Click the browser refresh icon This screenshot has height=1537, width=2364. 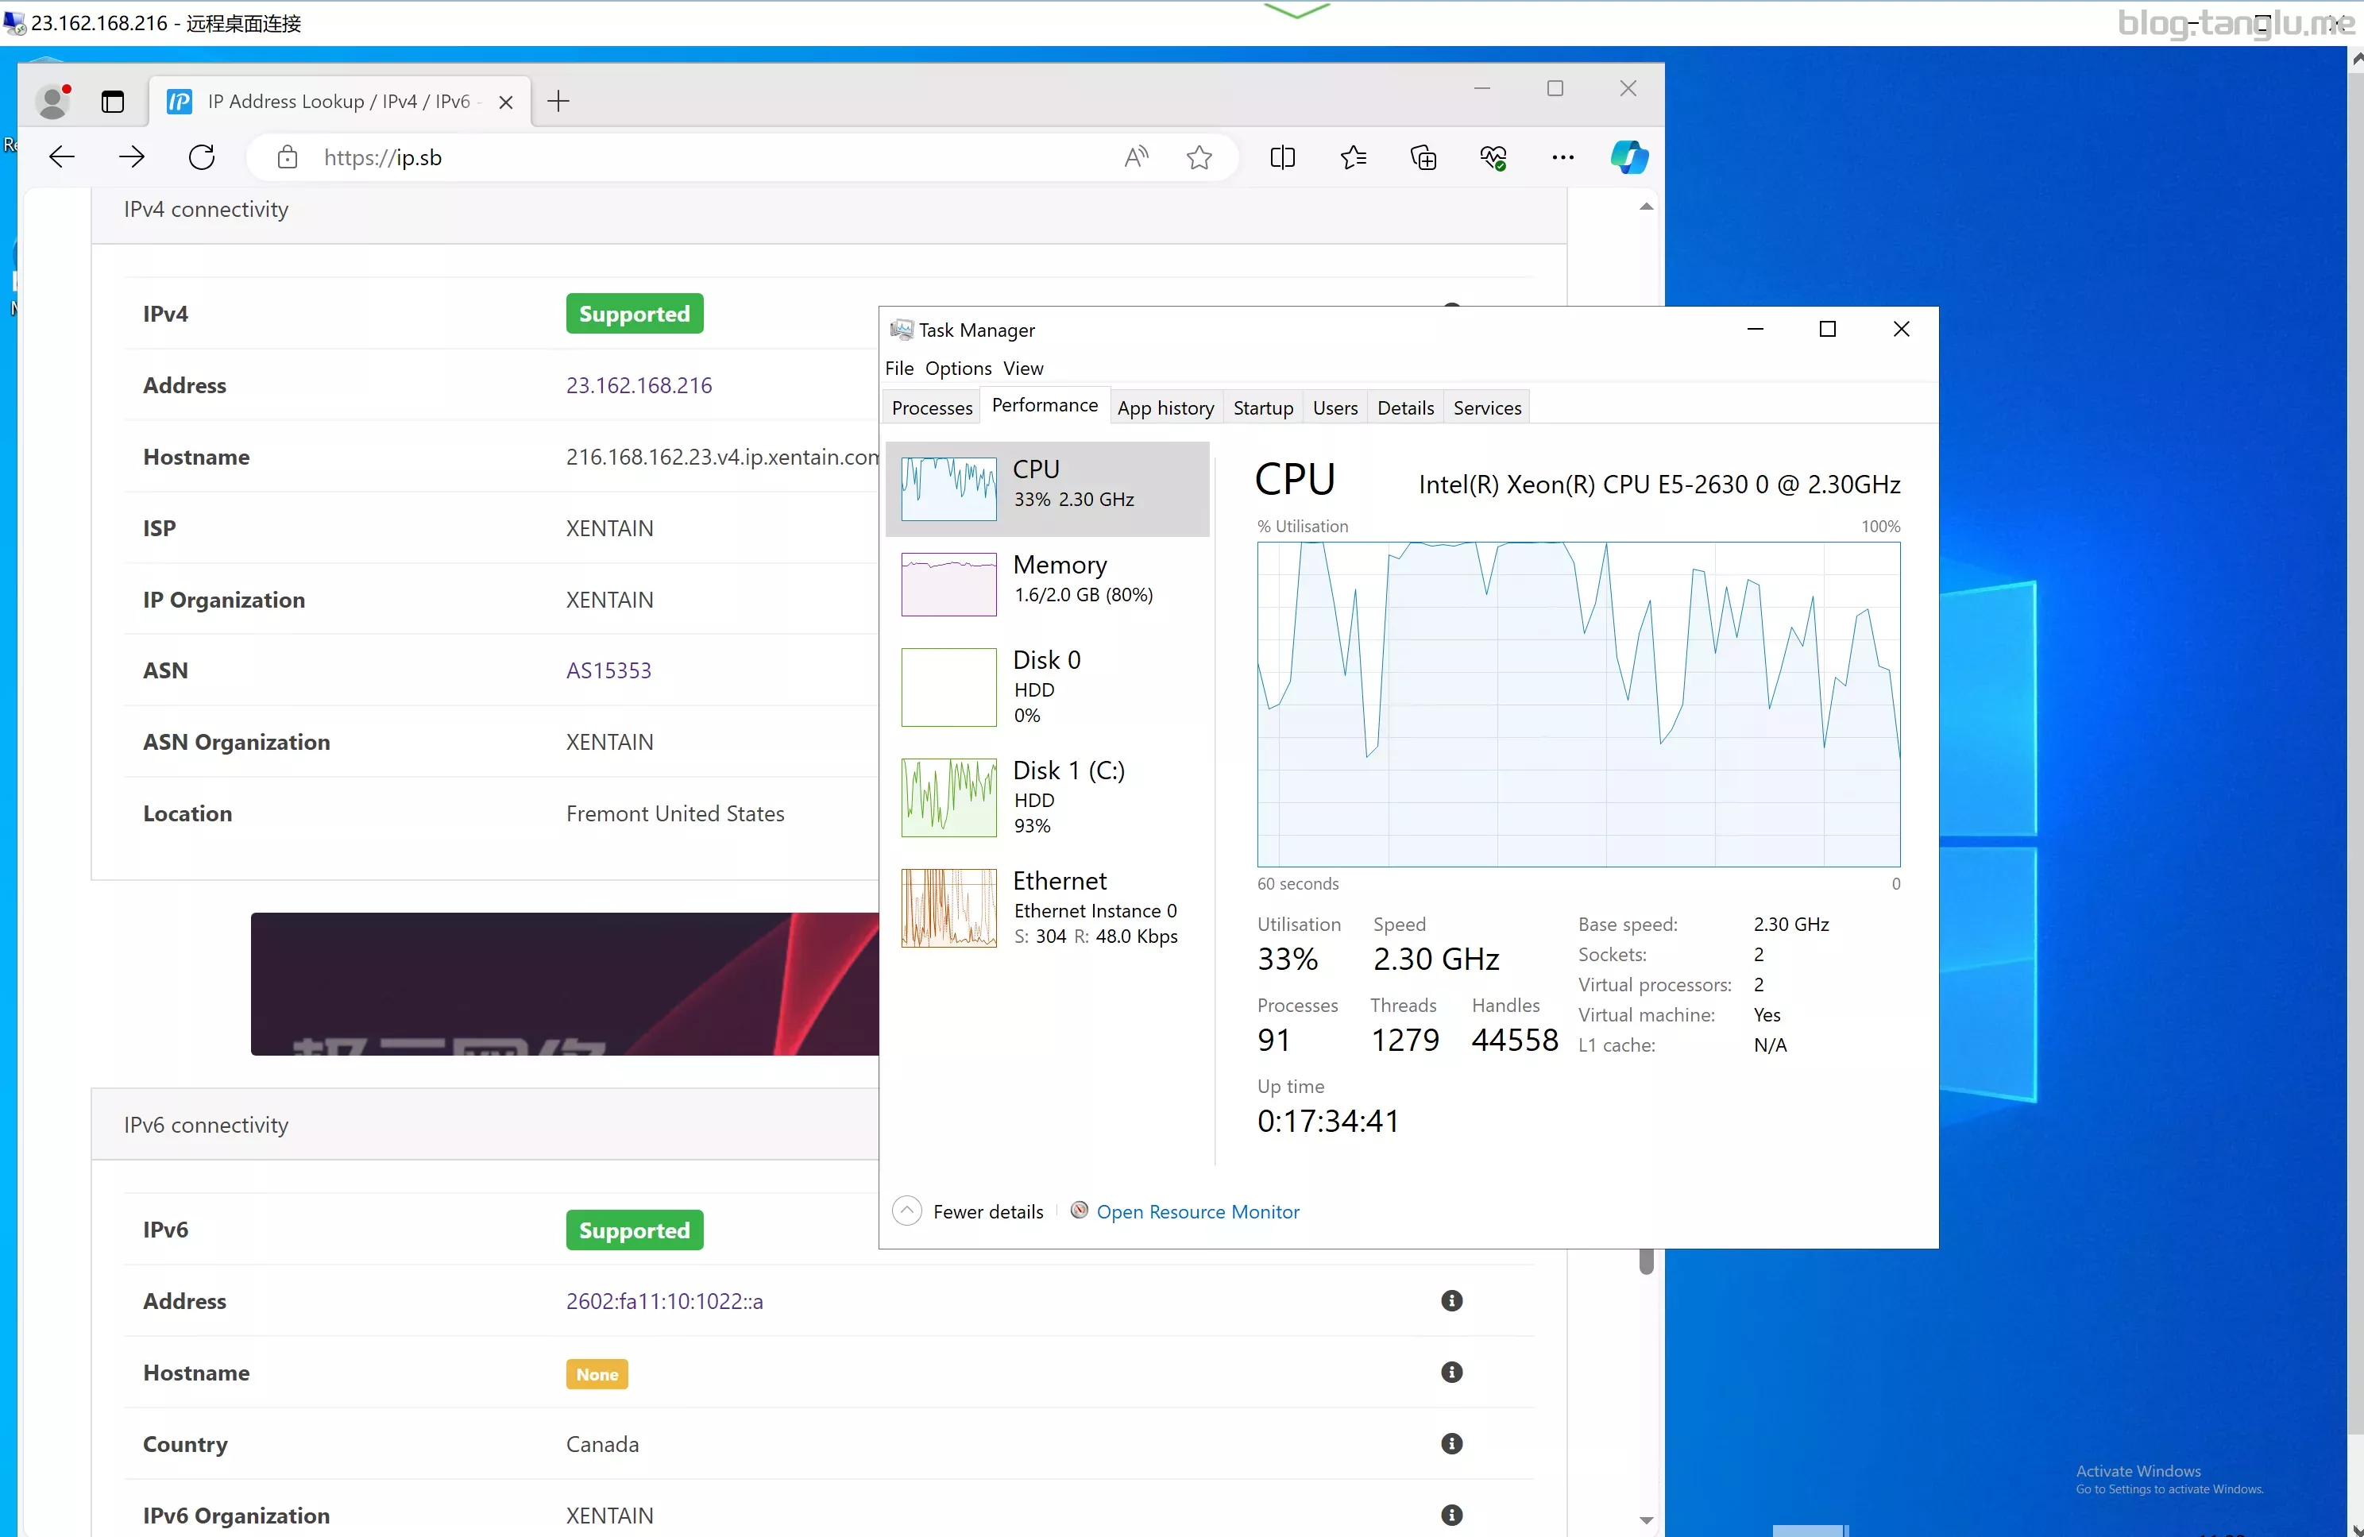202,157
